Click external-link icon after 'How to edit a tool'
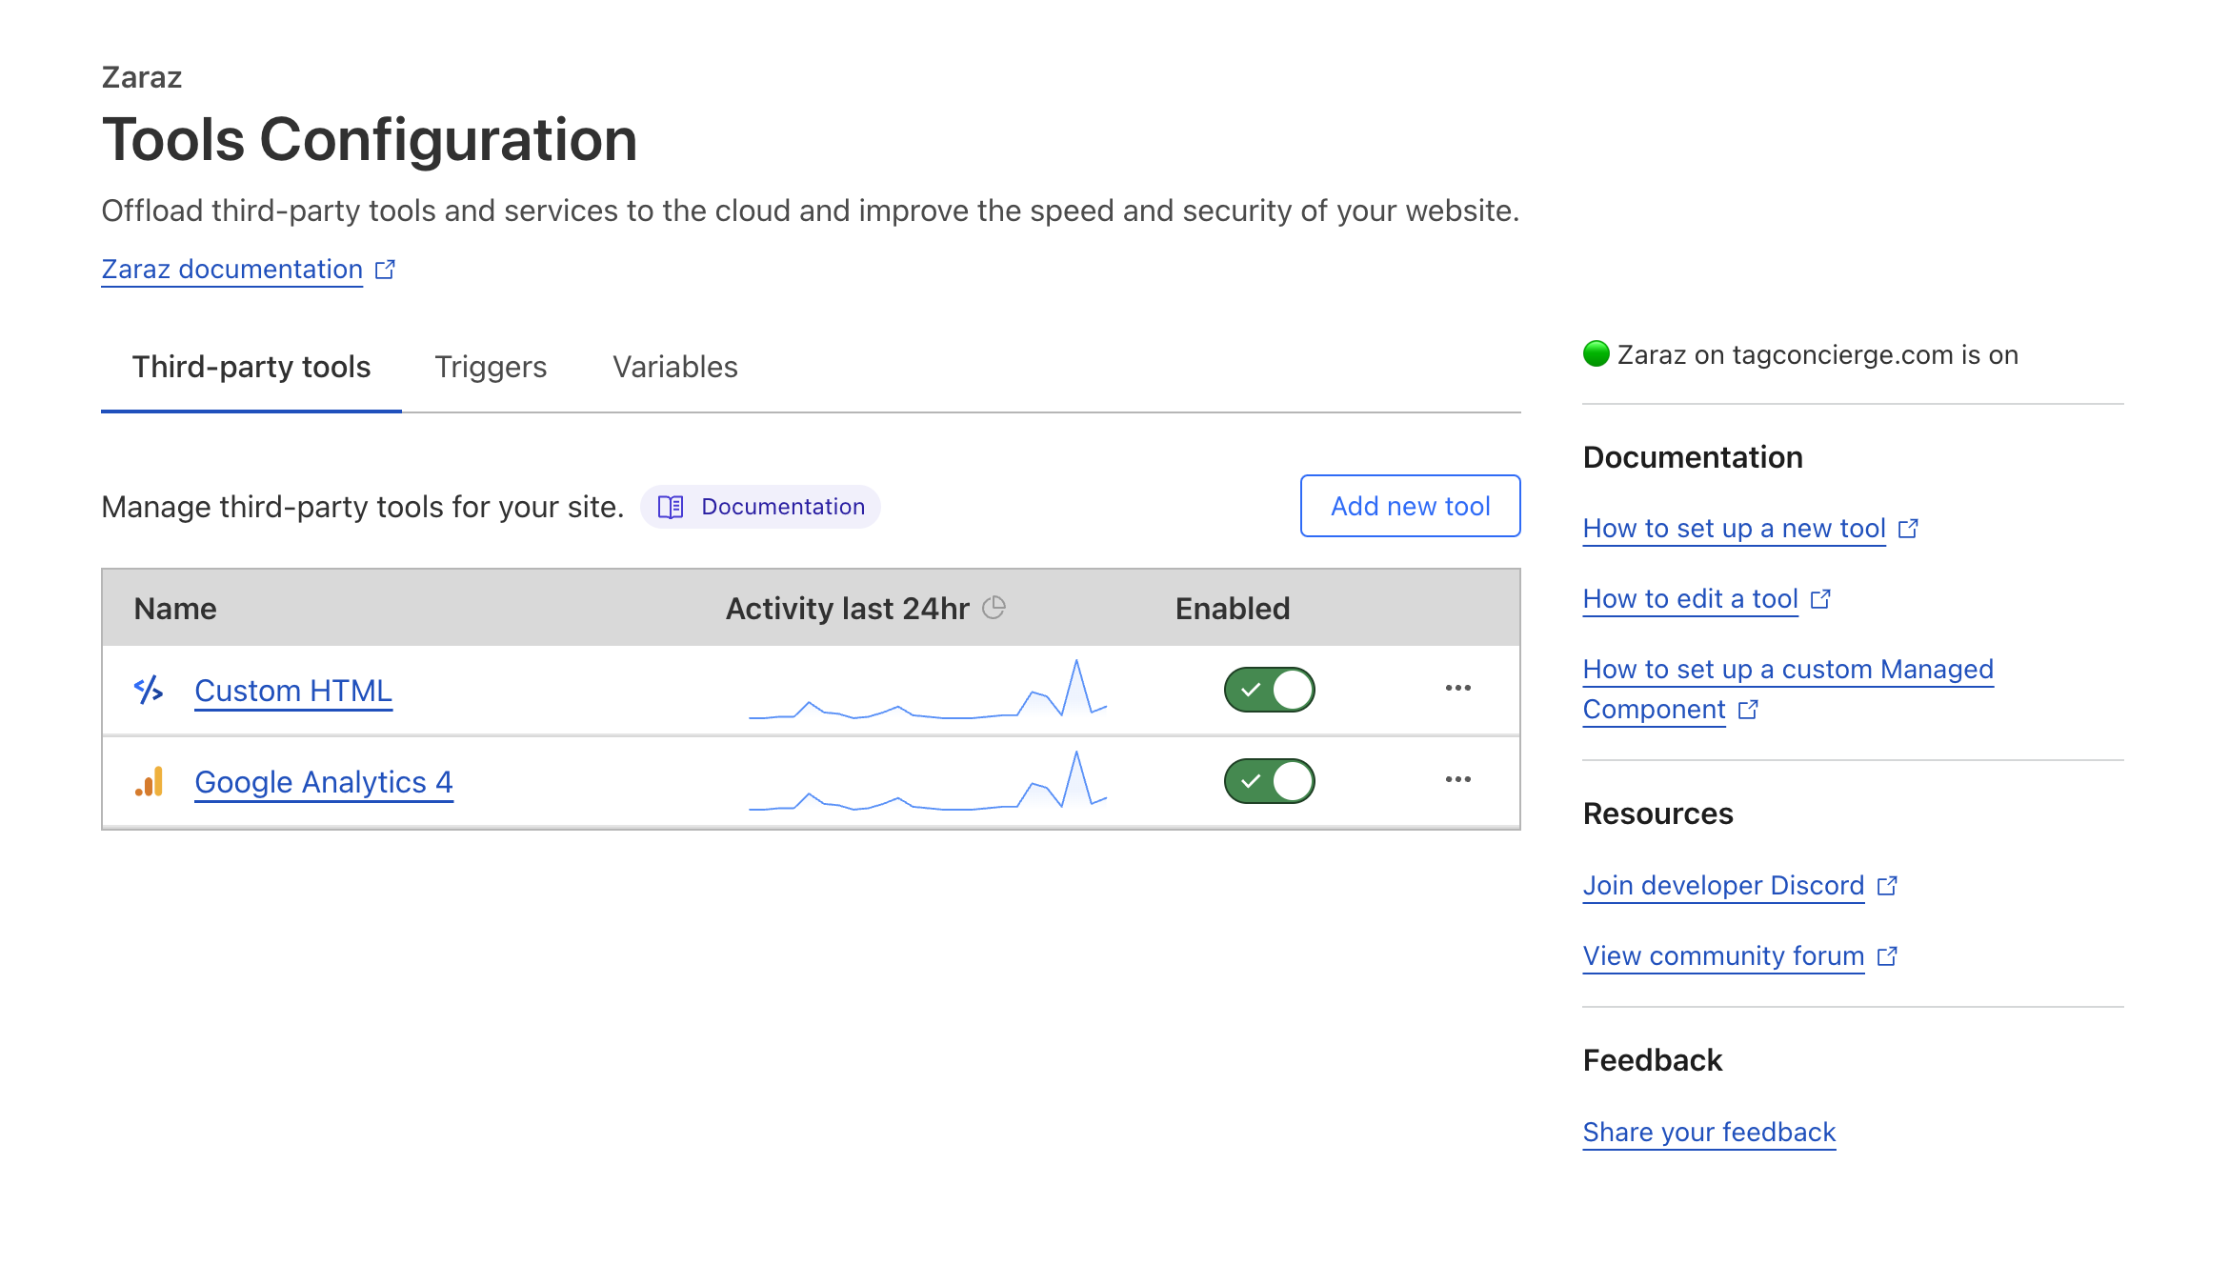 click(1820, 599)
